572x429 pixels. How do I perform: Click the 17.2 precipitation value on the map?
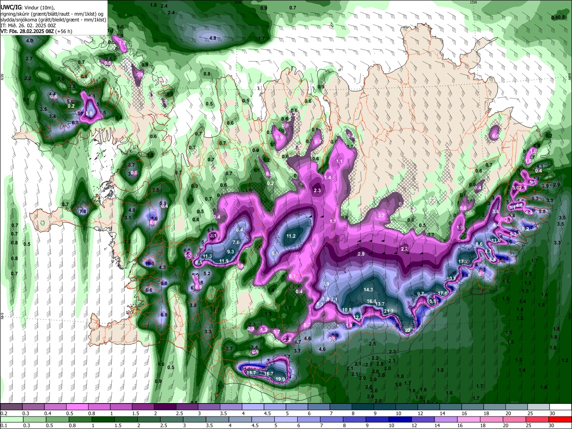pyautogui.click(x=463, y=261)
